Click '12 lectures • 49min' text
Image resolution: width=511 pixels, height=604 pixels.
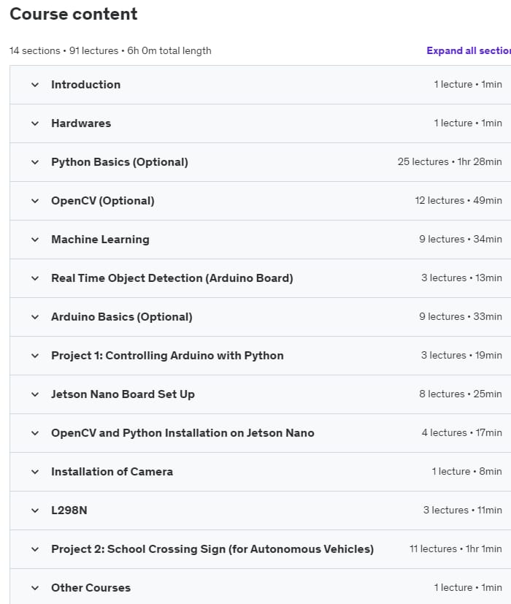click(458, 200)
